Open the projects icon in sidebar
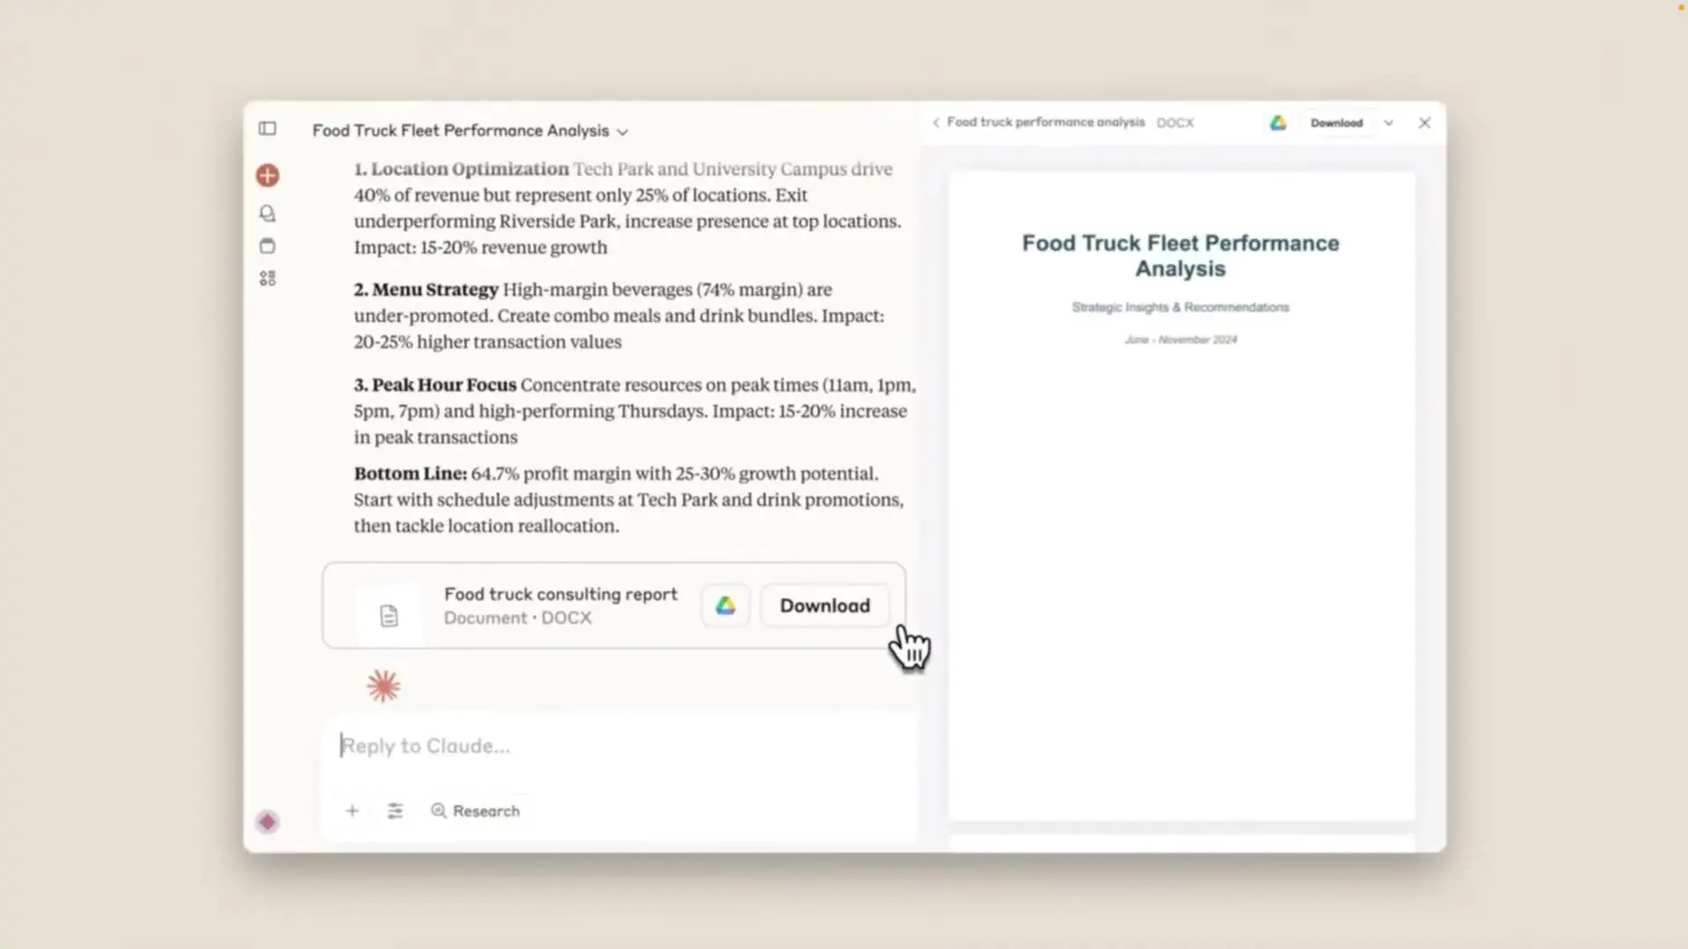The image size is (1688, 949). click(267, 246)
